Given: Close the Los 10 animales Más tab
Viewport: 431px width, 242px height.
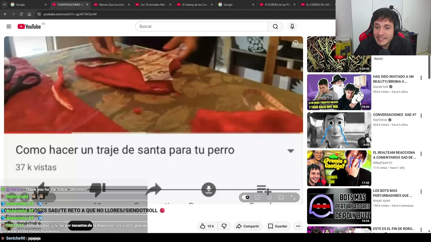Looking at the screenshot, I should point(170,5).
